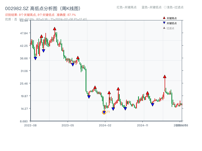Click the 2022-08 x-axis date label
The image size is (202, 151).
tap(30, 125)
